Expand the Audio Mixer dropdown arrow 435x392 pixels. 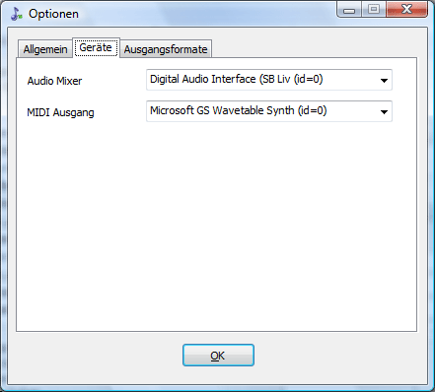click(x=384, y=80)
